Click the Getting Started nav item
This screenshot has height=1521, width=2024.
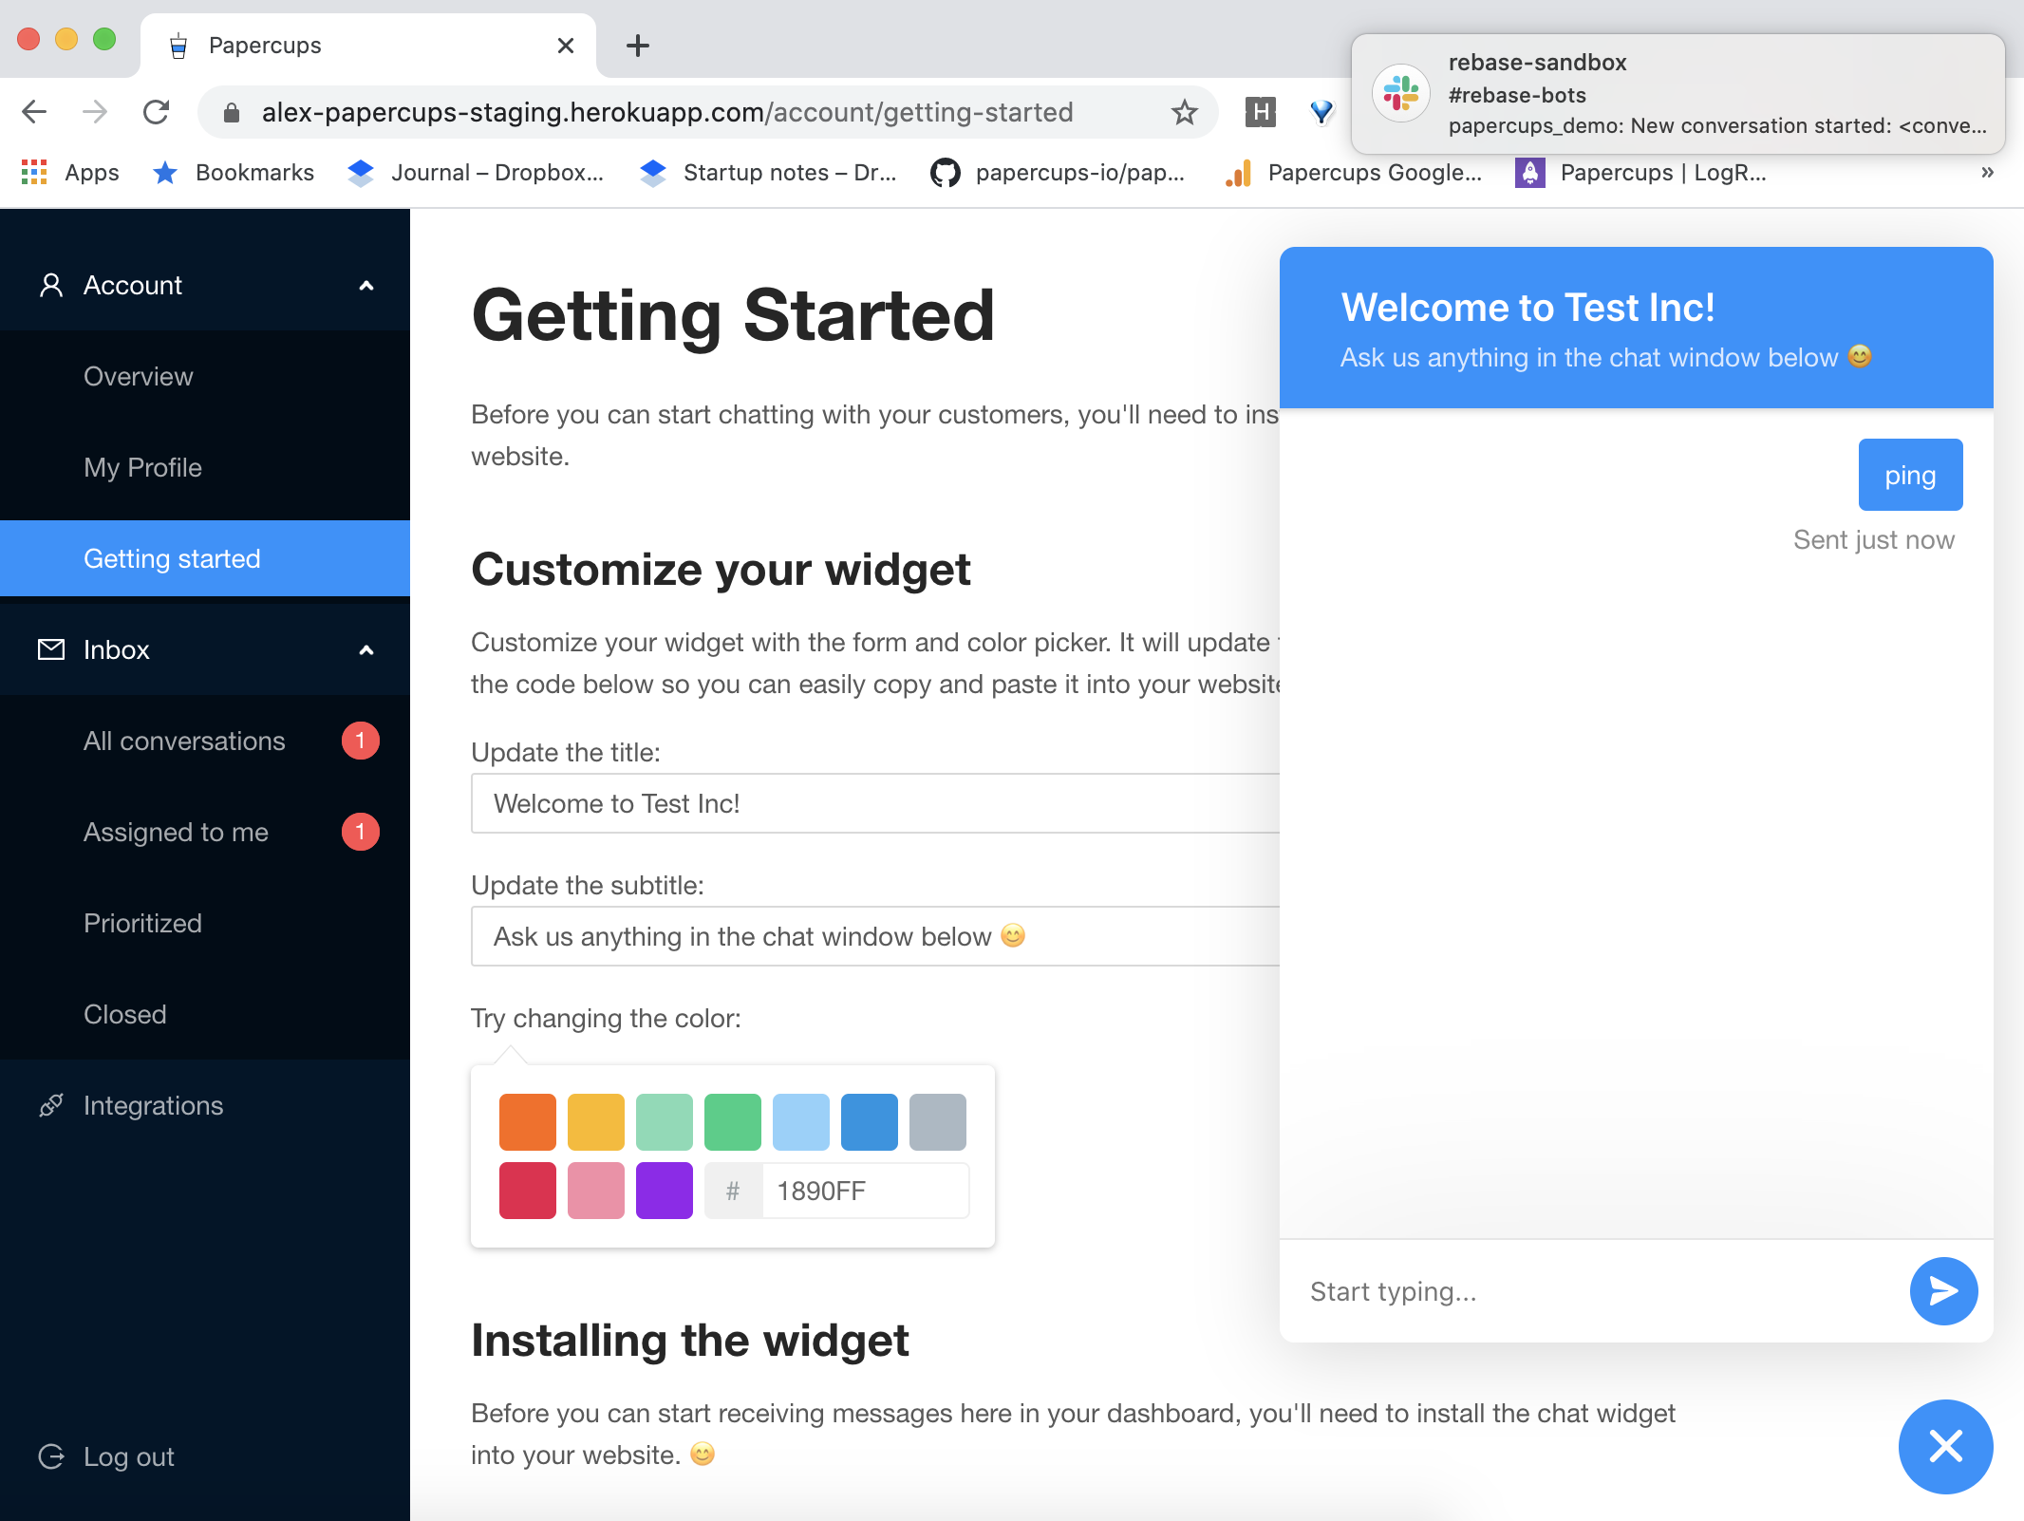pyautogui.click(x=173, y=557)
